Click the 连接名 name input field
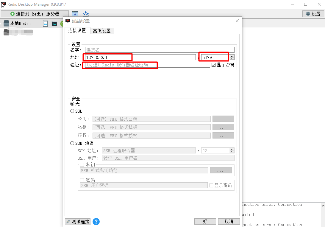The height and width of the screenshot is (227, 325). (158, 49)
